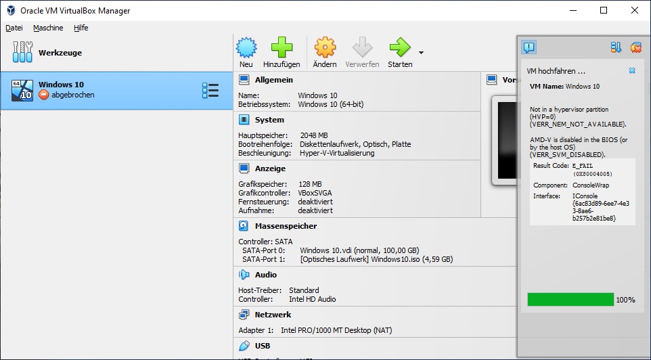This screenshot has width=651, height=360.
Task: Click the Component ConsoleWrap value
Action: coord(591,185)
